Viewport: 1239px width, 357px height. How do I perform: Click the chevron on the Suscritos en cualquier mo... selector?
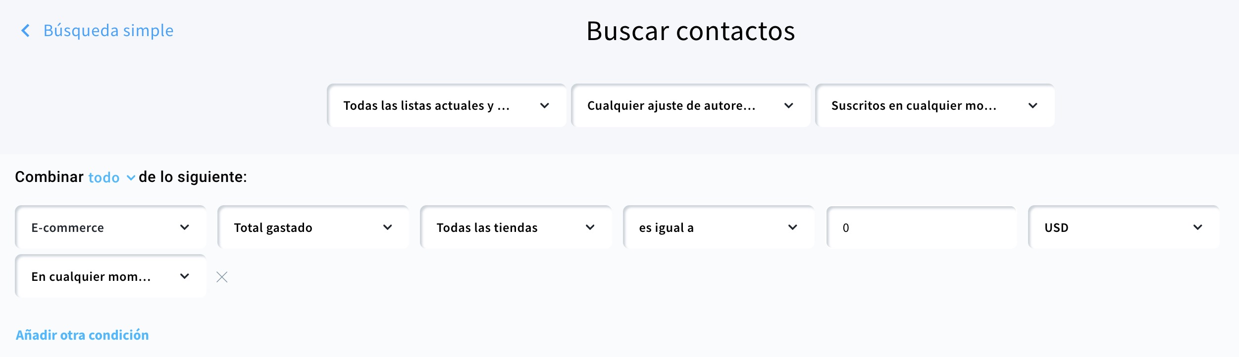(x=1033, y=105)
